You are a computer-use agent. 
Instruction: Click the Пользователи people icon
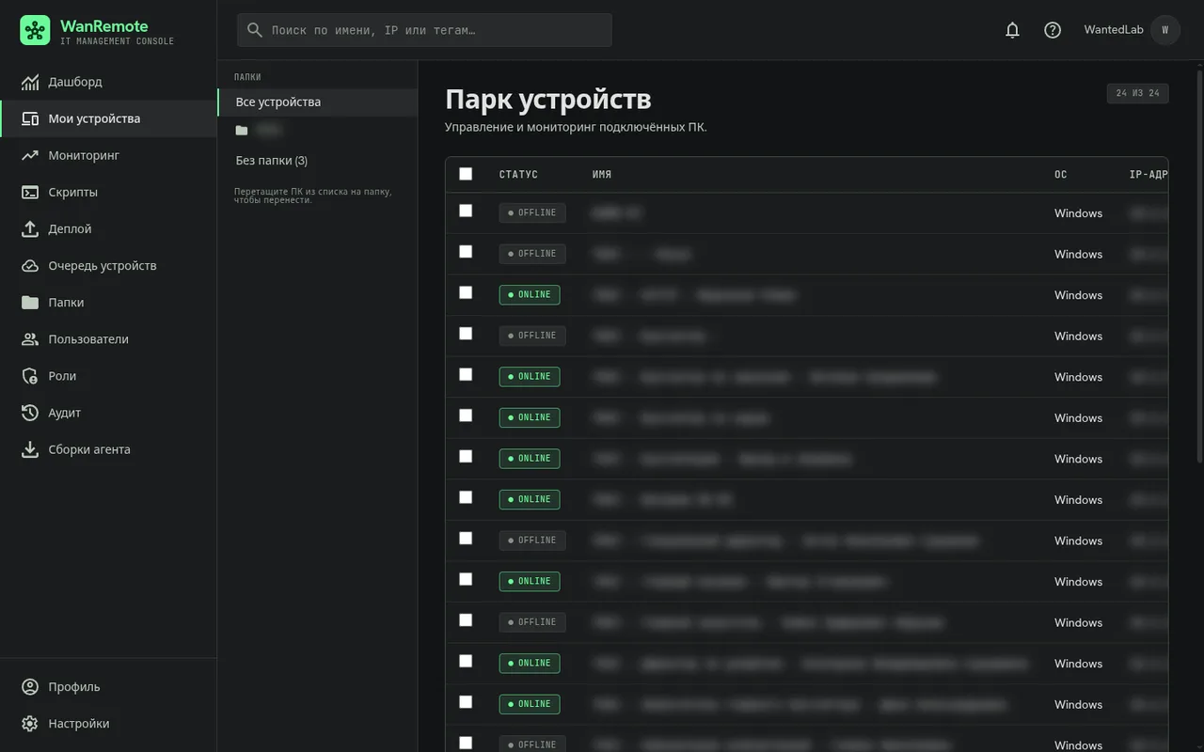coord(30,338)
